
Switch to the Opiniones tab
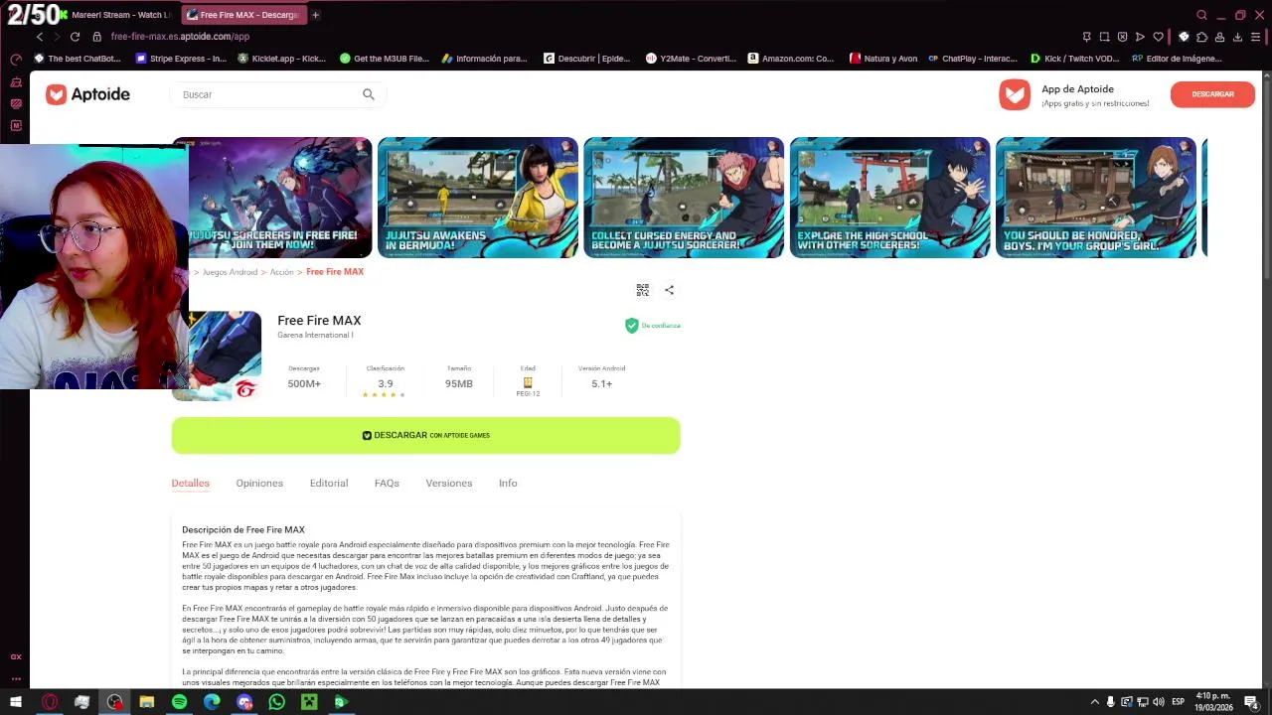click(259, 484)
